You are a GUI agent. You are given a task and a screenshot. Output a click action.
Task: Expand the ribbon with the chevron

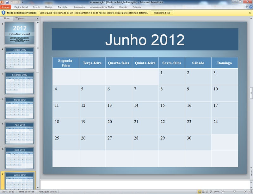(246, 7)
